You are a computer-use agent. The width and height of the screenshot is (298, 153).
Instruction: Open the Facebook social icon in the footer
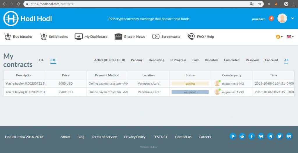pos(251,136)
